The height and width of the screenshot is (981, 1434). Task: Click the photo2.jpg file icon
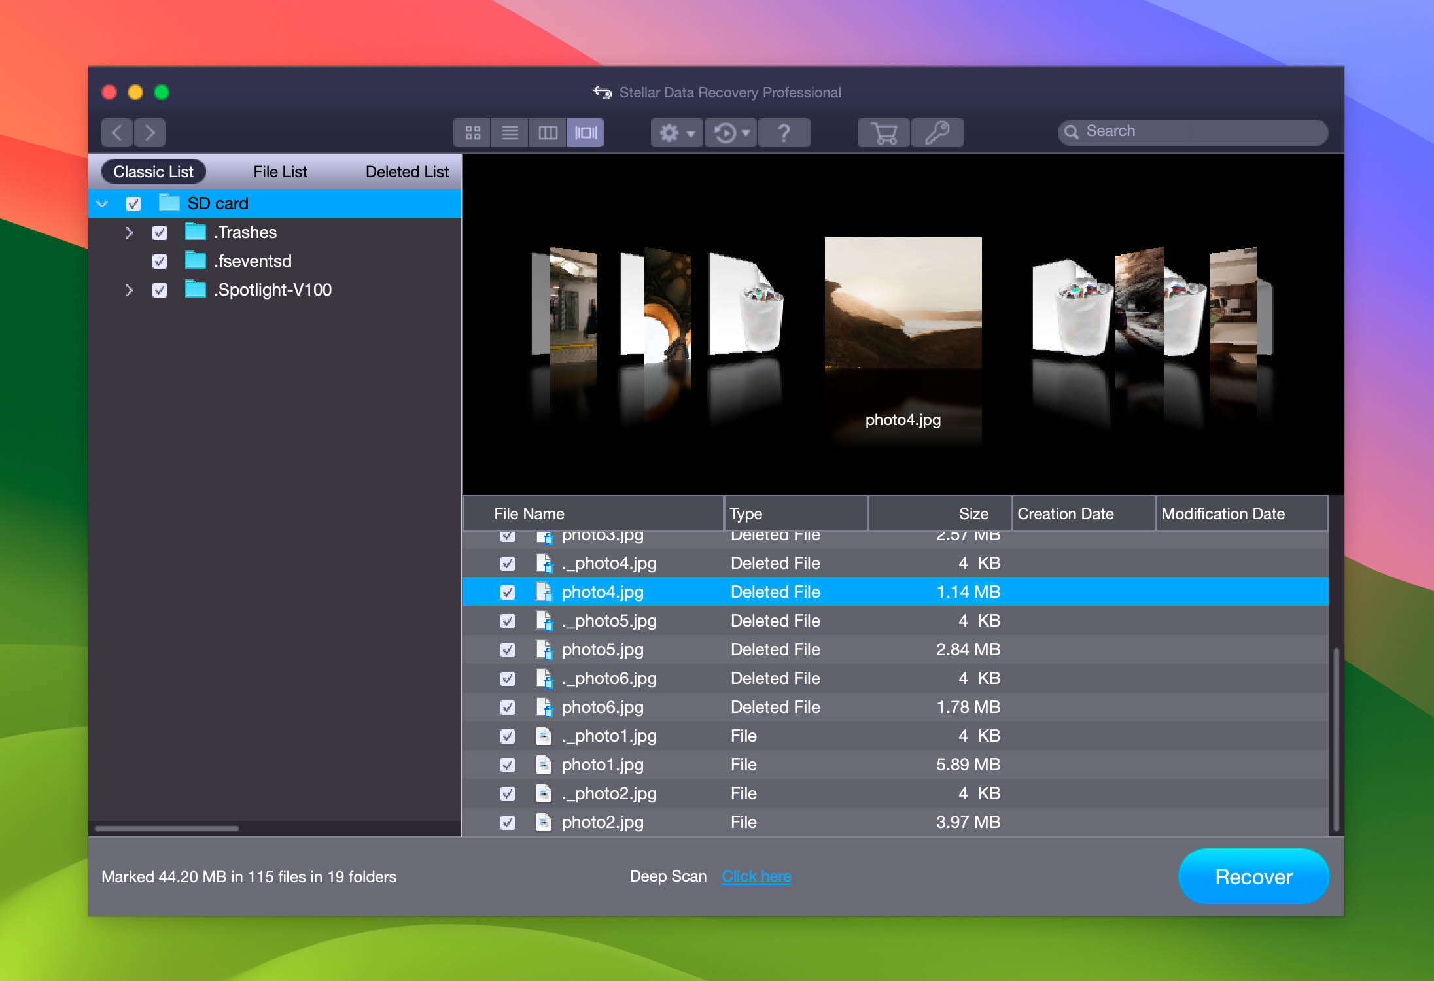click(544, 822)
